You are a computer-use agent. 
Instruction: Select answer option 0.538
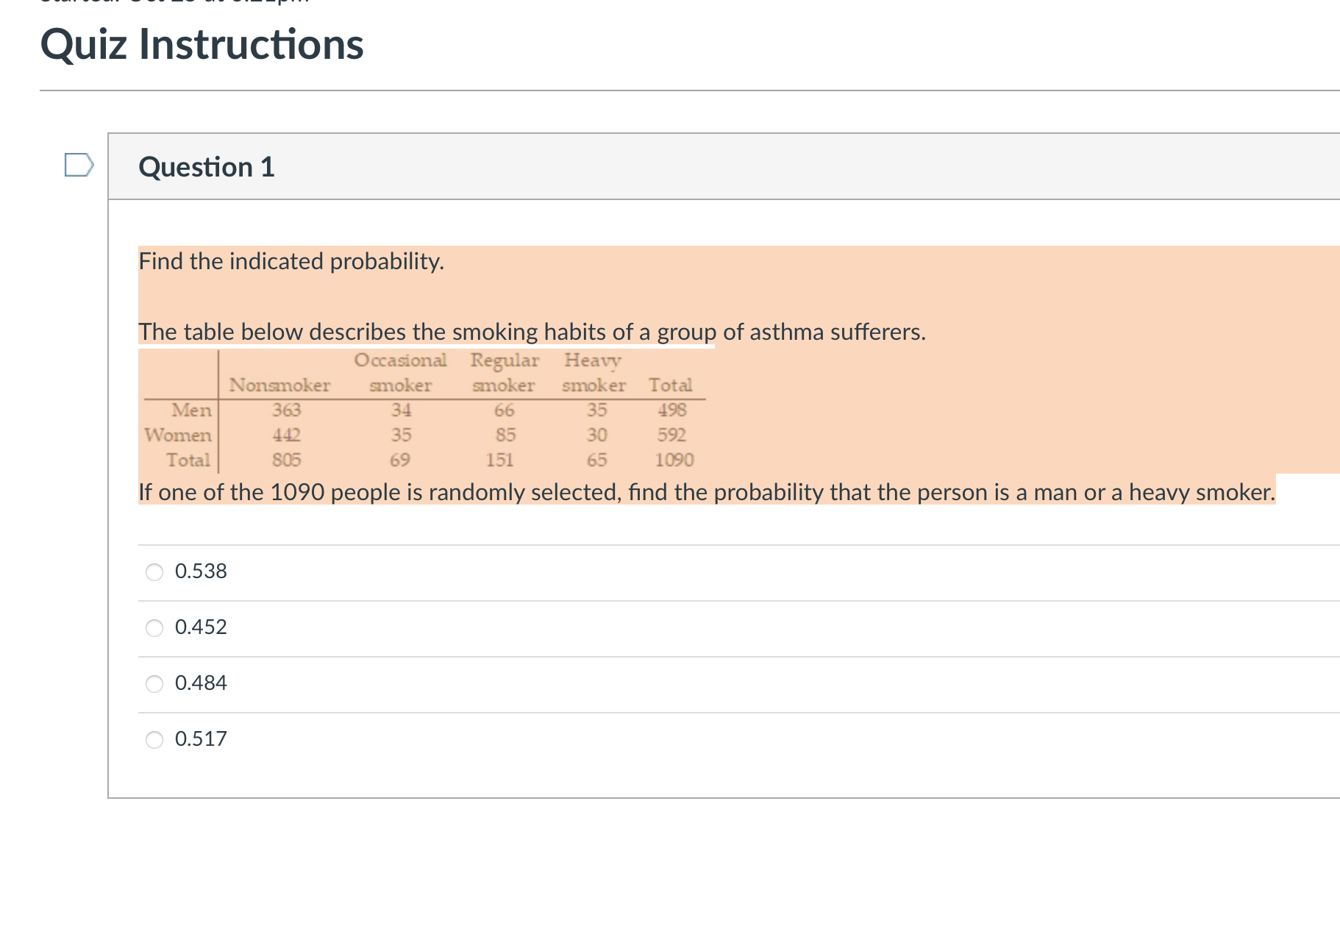pyautogui.click(x=154, y=572)
